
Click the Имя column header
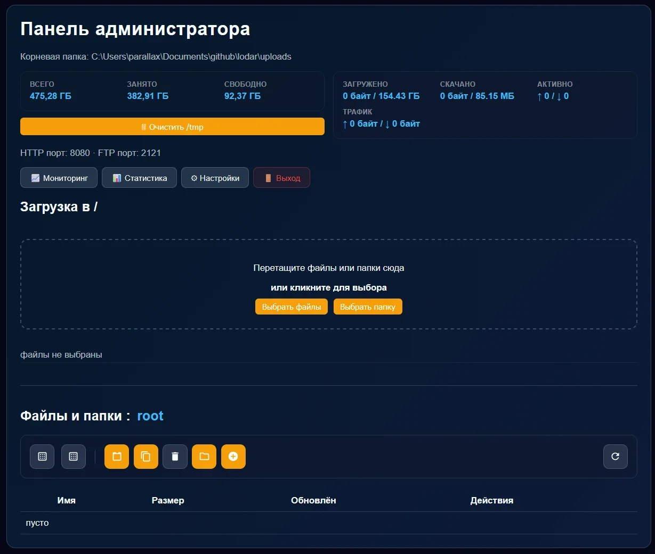pos(67,500)
